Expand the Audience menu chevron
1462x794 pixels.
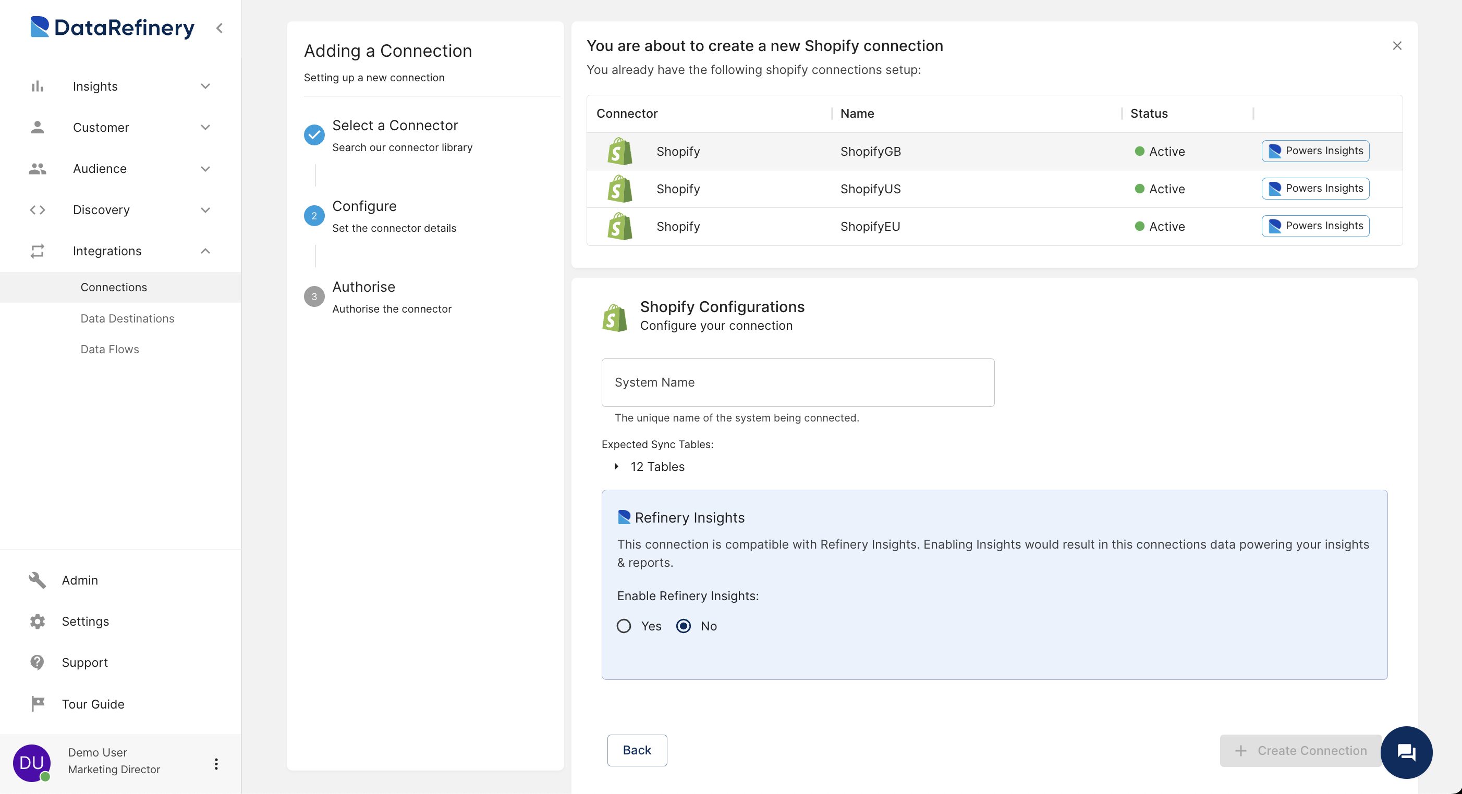click(x=205, y=168)
